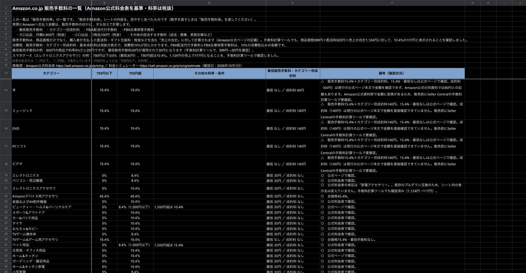The width and height of the screenshot is (526, 273).
Task: Select the '備考（確認状況）' header cell
Action: tap(392, 73)
